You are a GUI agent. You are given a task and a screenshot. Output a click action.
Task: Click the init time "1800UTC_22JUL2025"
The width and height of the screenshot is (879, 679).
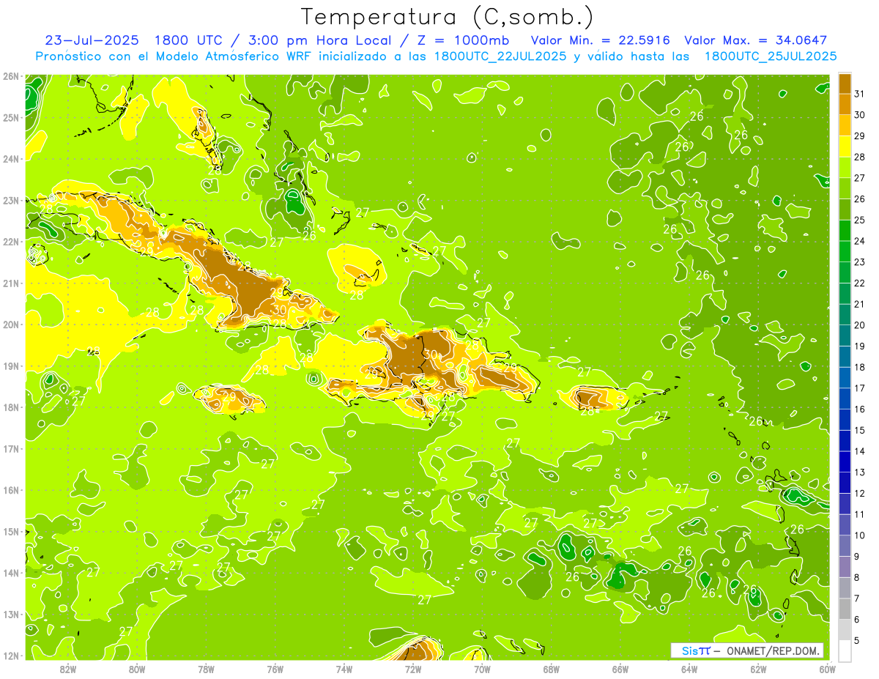pos(500,56)
